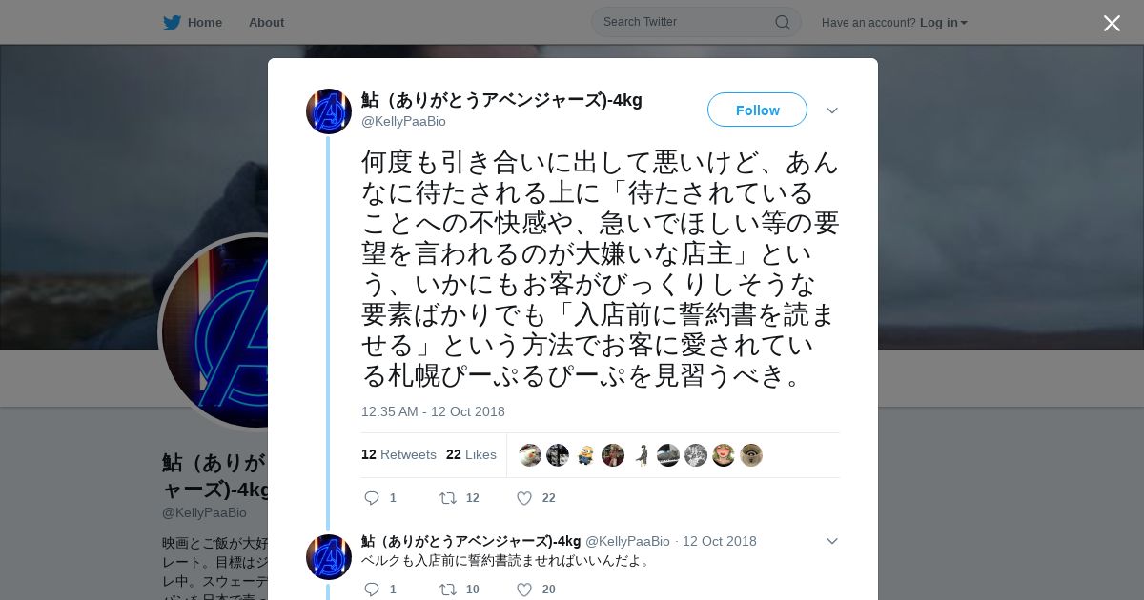
Task: Open the tweet timestamp 12:35 AM - 12 Oct 2018
Action: coord(433,411)
